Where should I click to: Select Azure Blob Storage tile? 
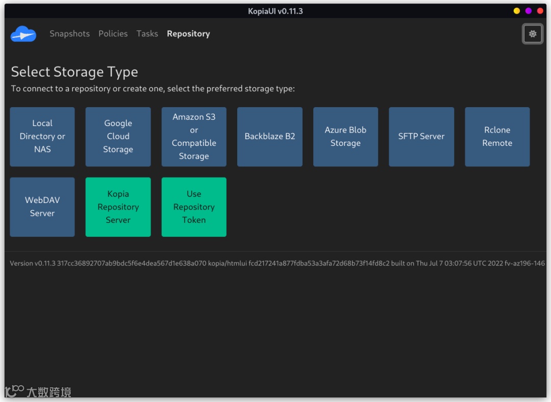click(x=345, y=137)
